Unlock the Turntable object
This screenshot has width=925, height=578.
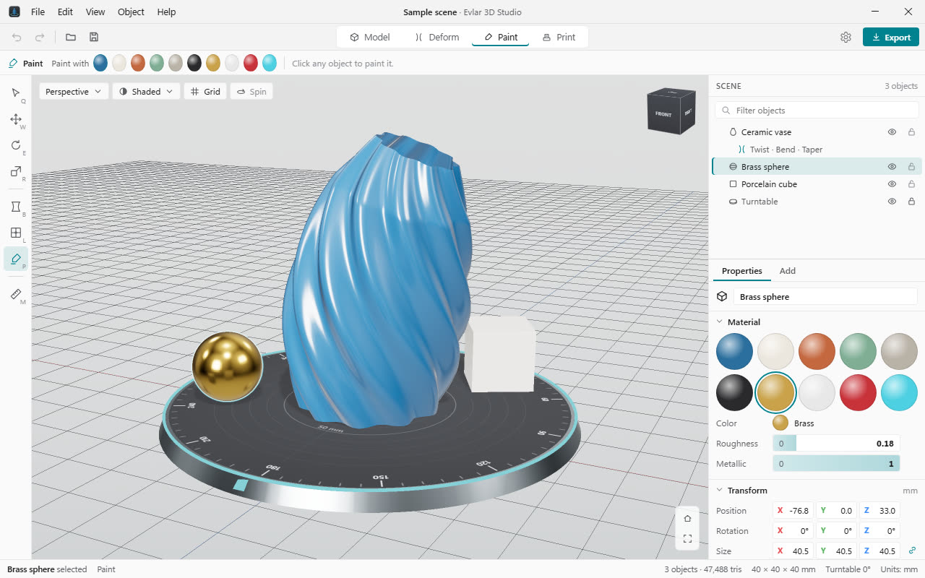911,202
